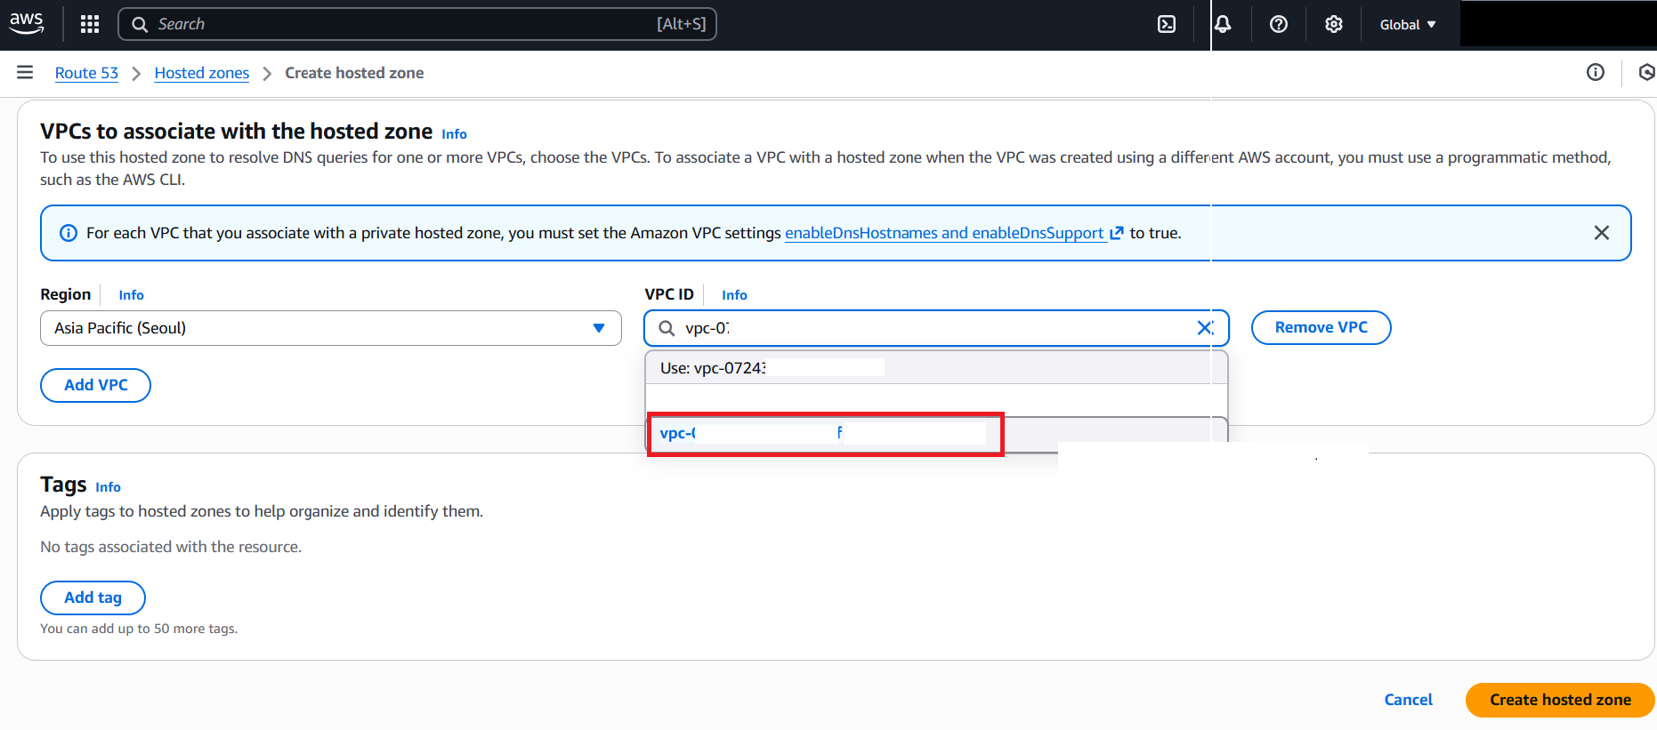Image resolution: width=1657 pixels, height=730 pixels.
Task: Open the help question mark icon
Action: pos(1279,24)
